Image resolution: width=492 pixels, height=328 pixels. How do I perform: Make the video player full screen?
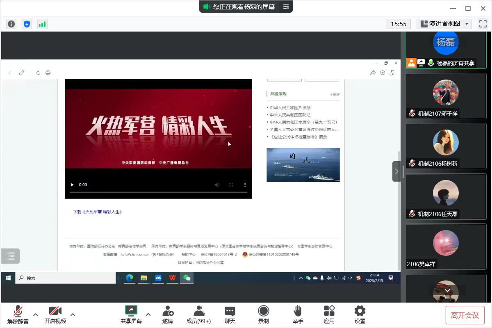(231, 185)
